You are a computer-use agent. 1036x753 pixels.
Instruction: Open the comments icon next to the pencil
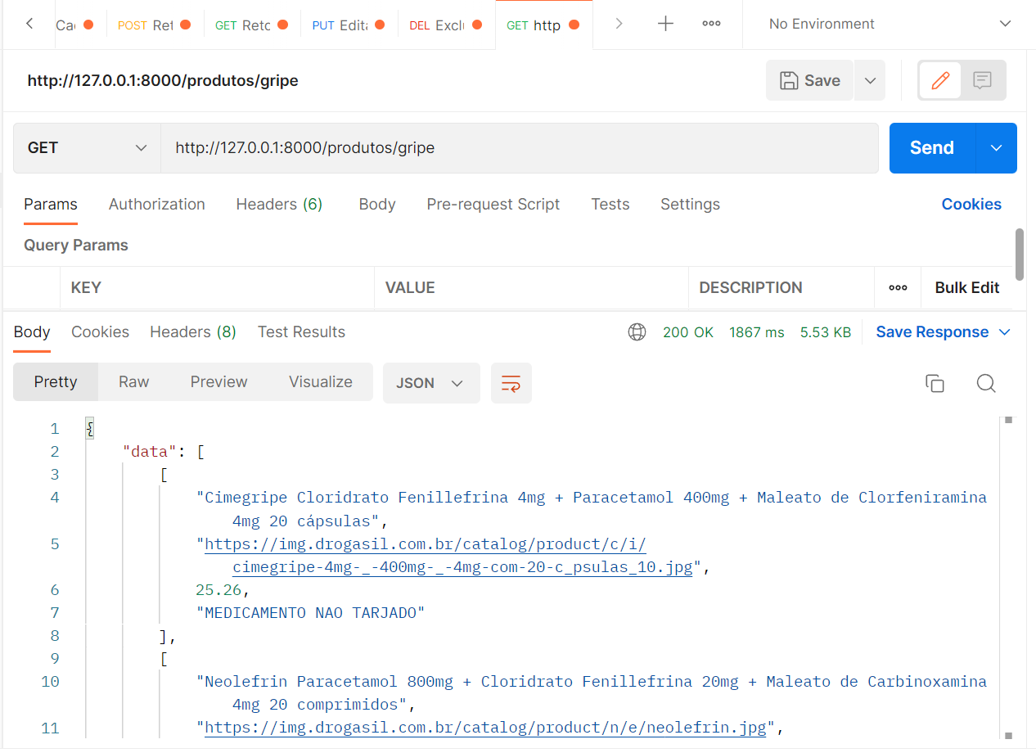[x=981, y=80]
